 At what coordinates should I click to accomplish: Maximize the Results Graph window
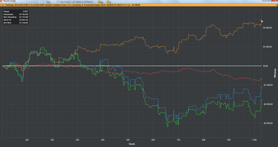click(x=269, y=0)
